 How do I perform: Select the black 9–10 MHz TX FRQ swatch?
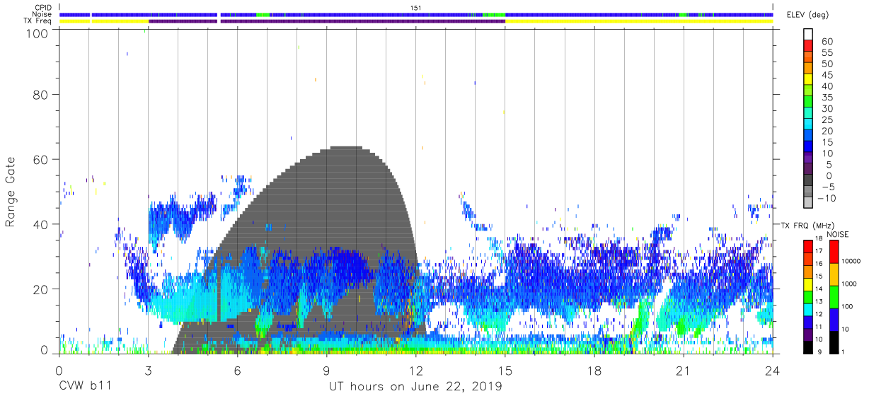(808, 346)
